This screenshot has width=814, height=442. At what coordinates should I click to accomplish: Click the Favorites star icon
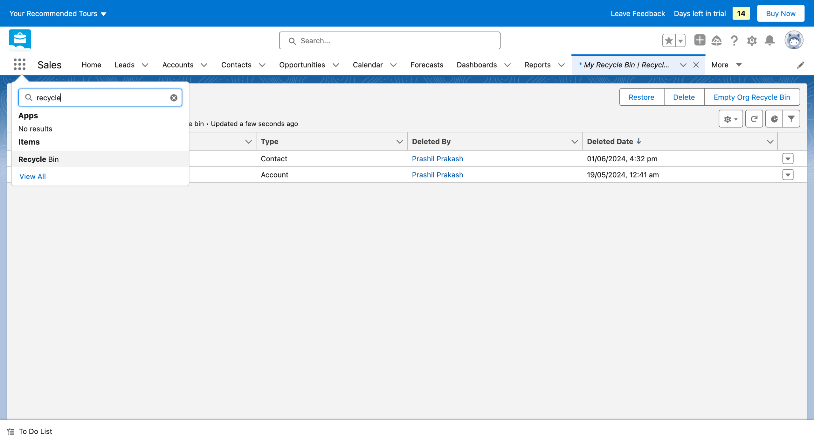click(669, 40)
